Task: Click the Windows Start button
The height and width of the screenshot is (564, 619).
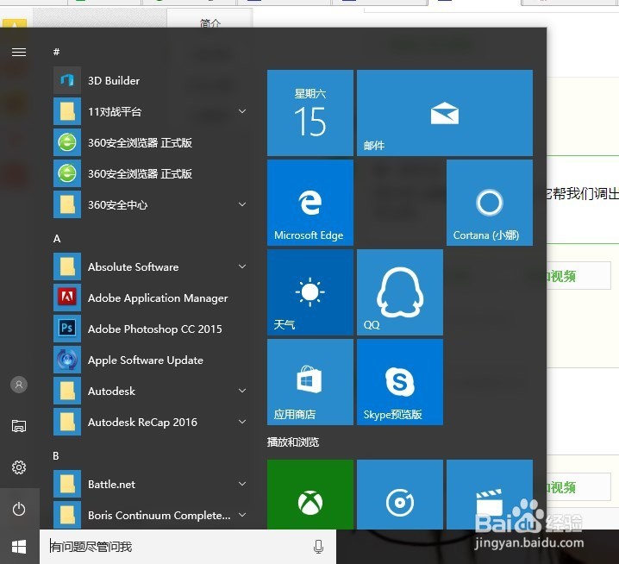Action: (19, 547)
